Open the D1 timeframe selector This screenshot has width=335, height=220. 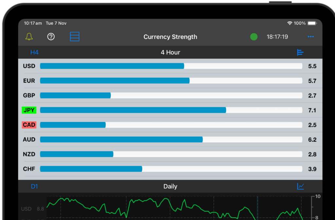click(34, 186)
